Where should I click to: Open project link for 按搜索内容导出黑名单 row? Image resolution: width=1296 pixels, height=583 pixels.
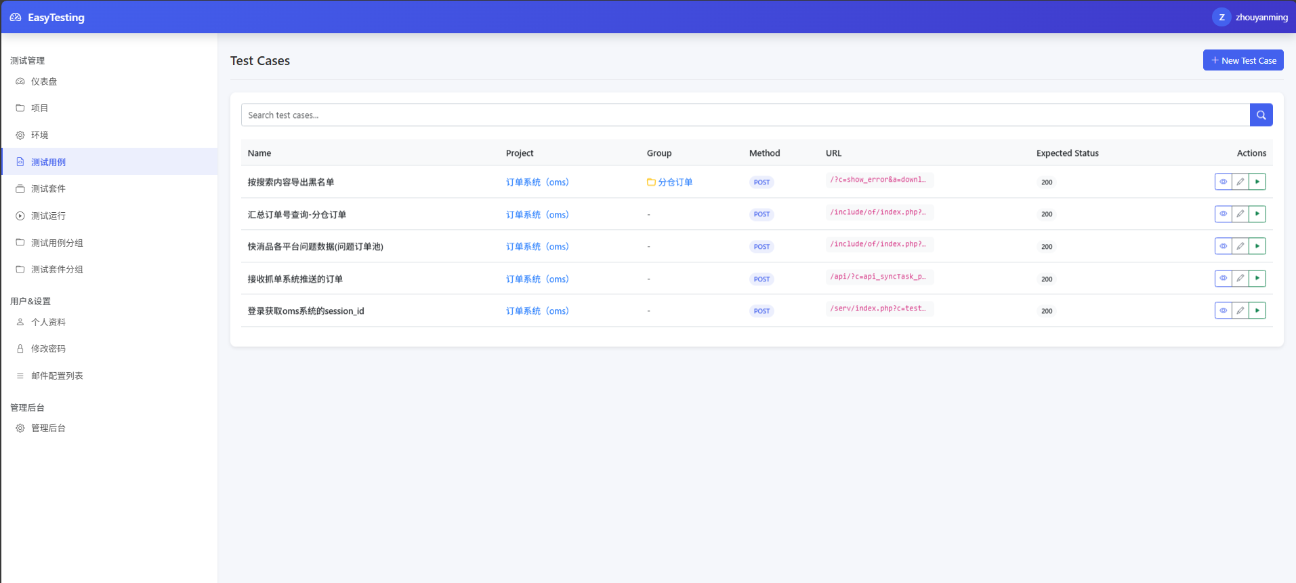[537, 182]
